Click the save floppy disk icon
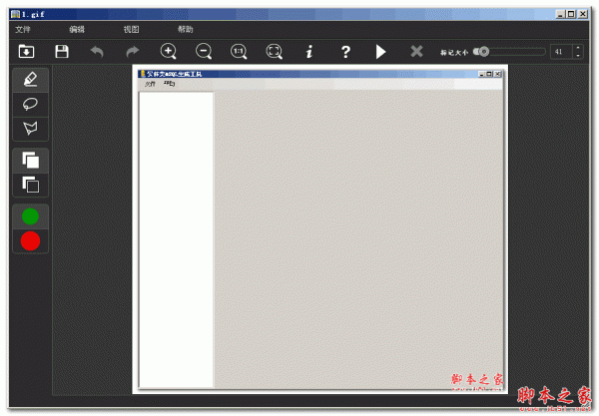 (x=62, y=51)
